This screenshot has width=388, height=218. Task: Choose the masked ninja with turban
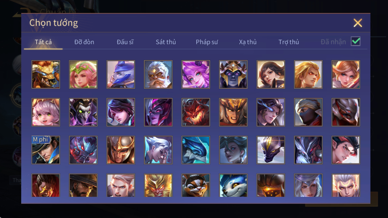(308, 112)
